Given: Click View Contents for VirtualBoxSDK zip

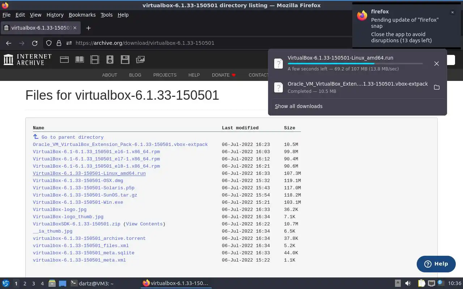Looking at the screenshot, I should pyautogui.click(x=144, y=224).
